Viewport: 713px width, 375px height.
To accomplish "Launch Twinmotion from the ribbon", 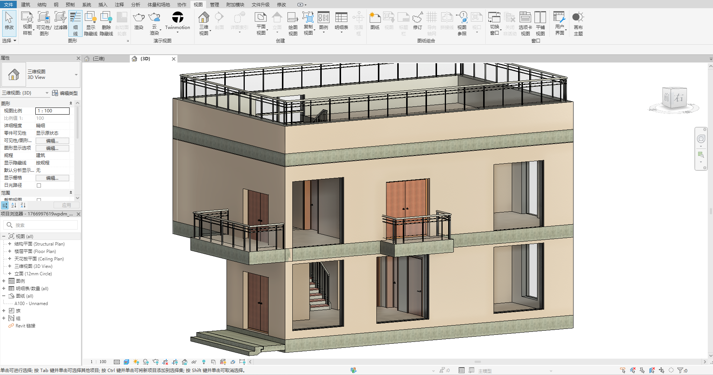I will (177, 22).
